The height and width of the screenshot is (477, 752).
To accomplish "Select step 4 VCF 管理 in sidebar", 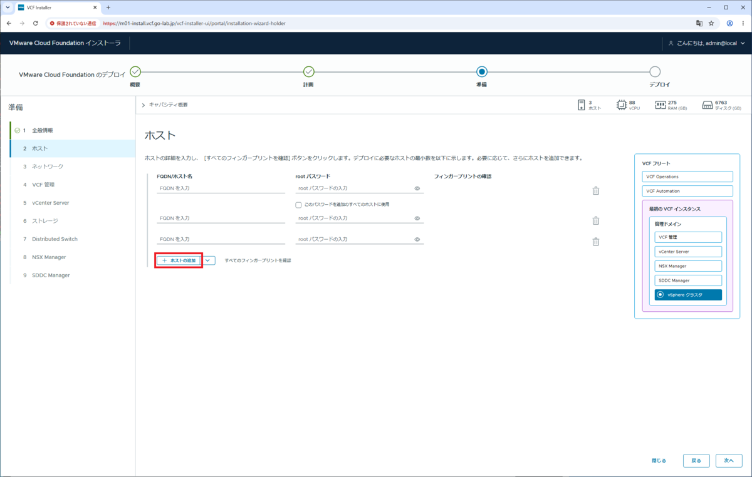I will coord(73,185).
